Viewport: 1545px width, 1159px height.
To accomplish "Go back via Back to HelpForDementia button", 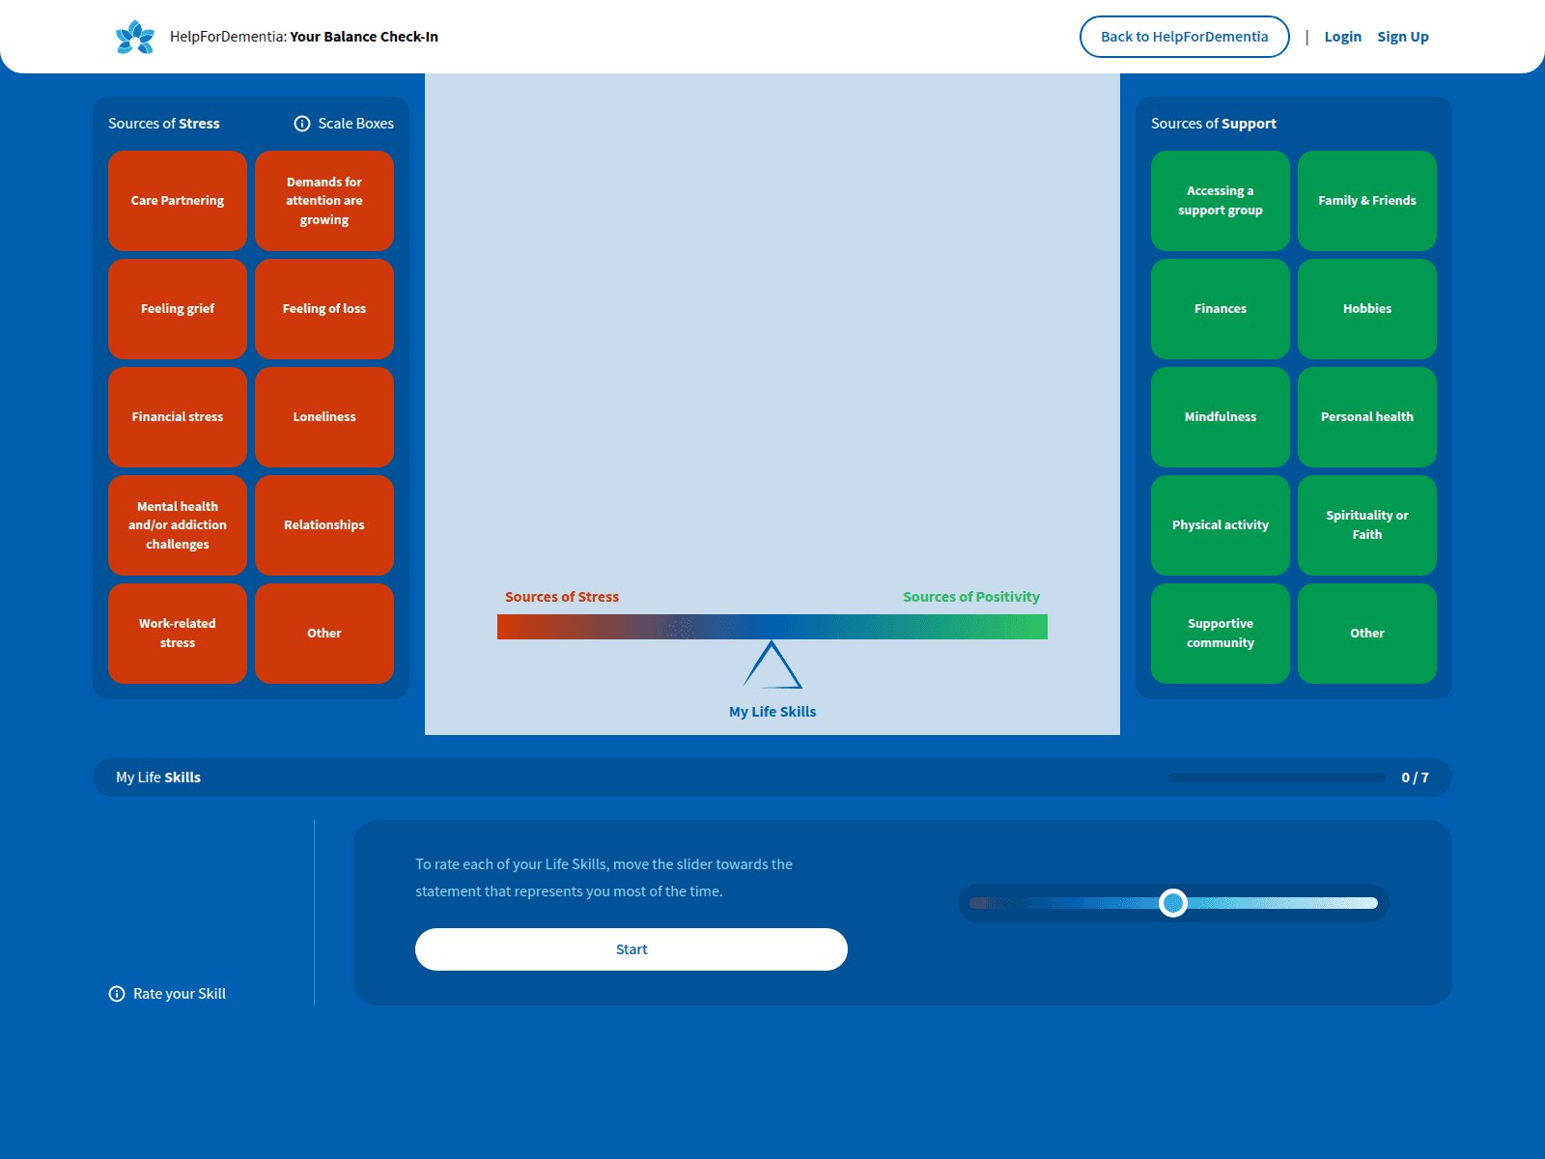I will point(1185,37).
